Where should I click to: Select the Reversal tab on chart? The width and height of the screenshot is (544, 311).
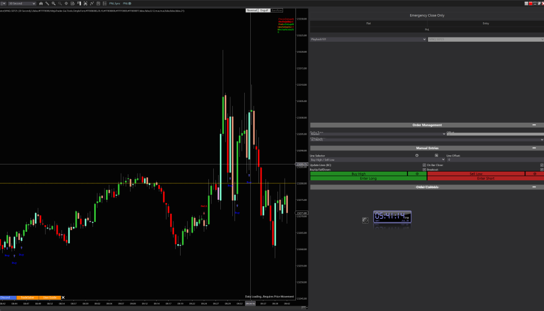252,10
